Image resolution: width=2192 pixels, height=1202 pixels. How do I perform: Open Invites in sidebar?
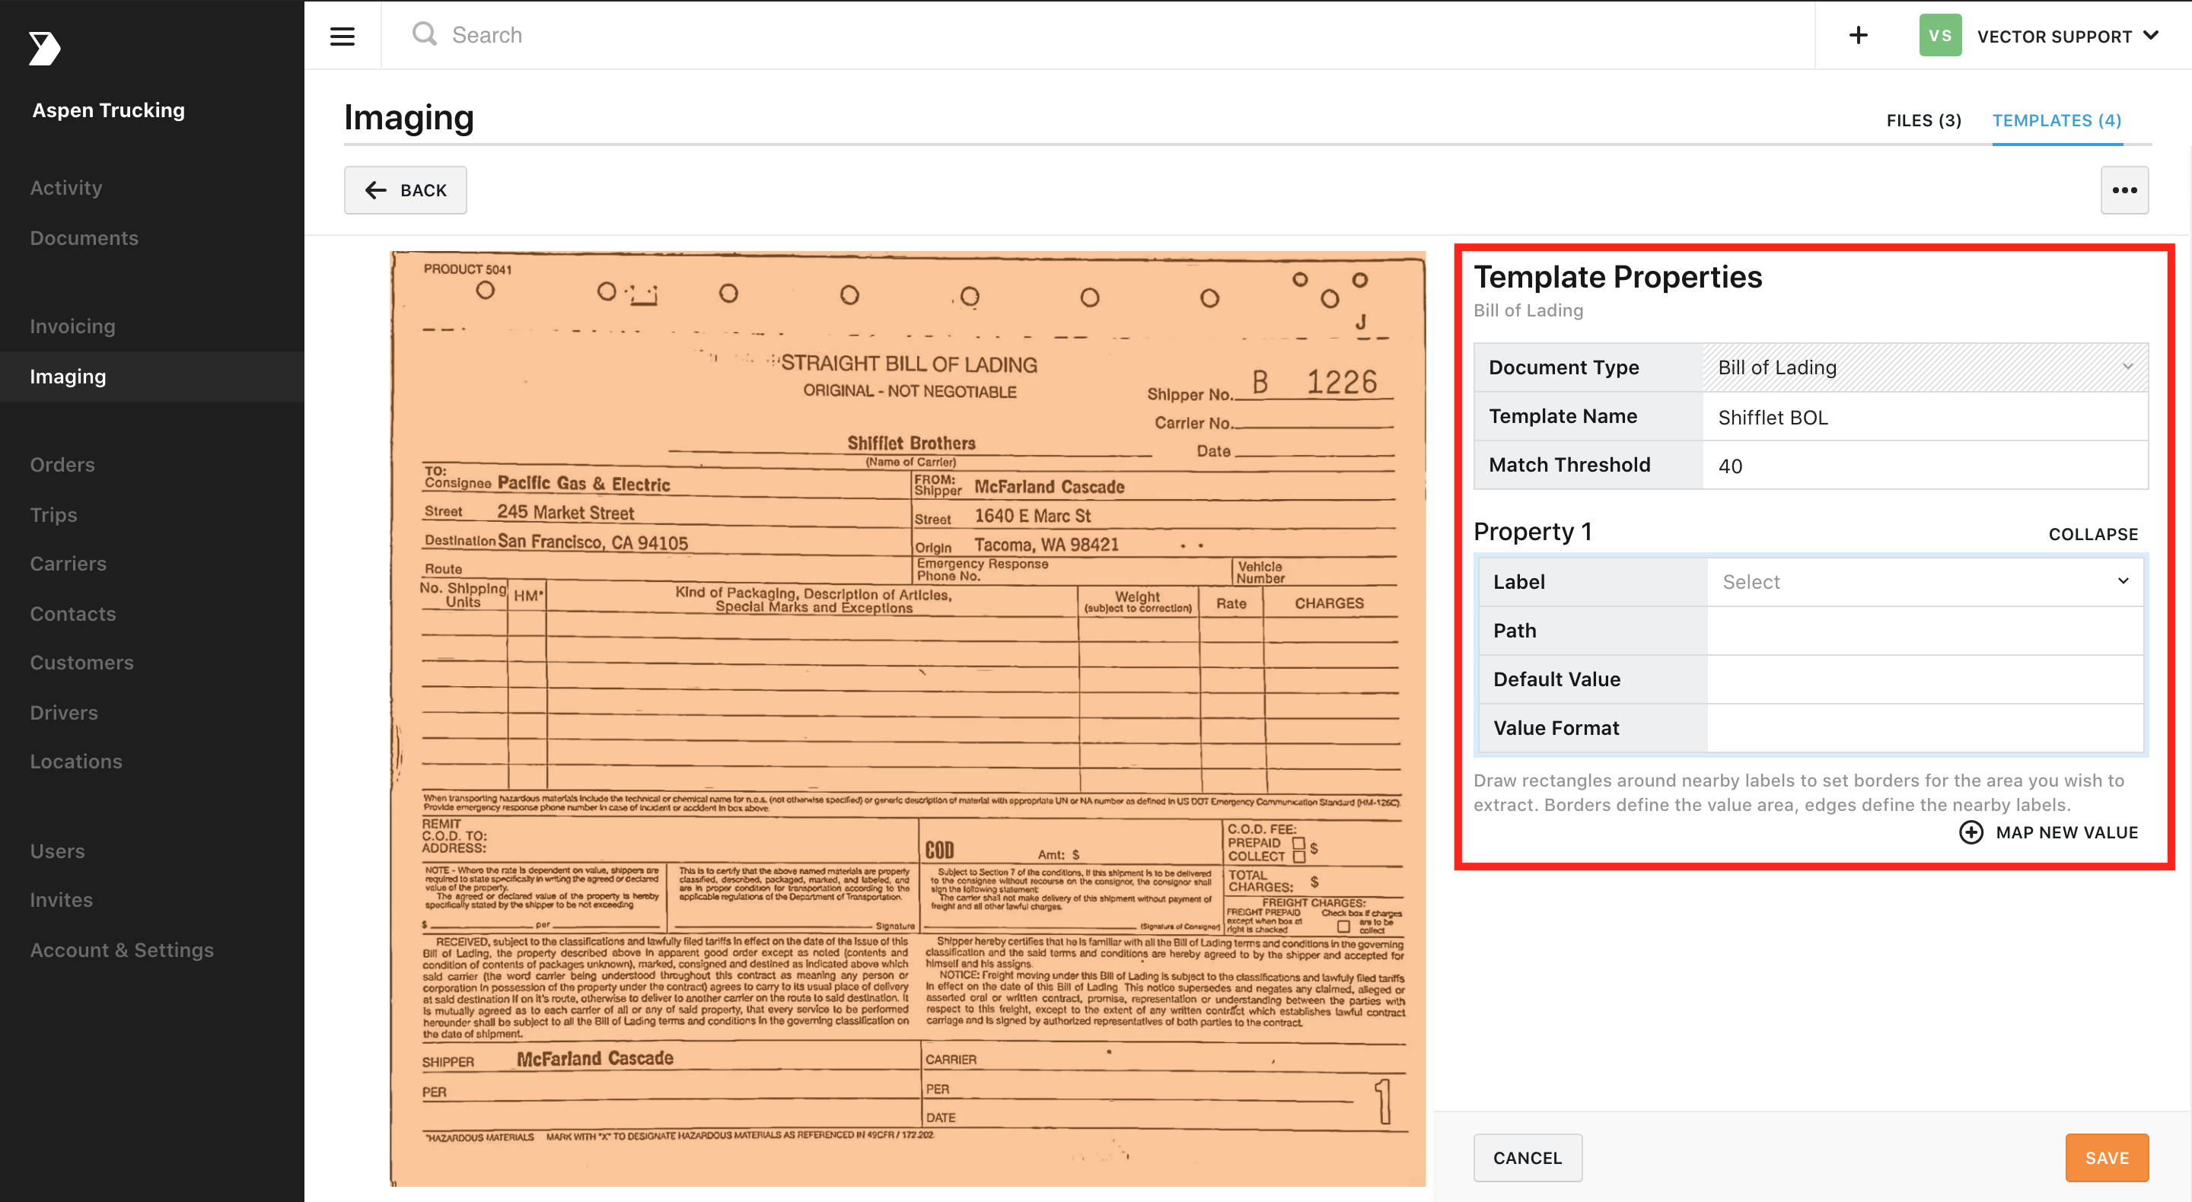coord(61,900)
